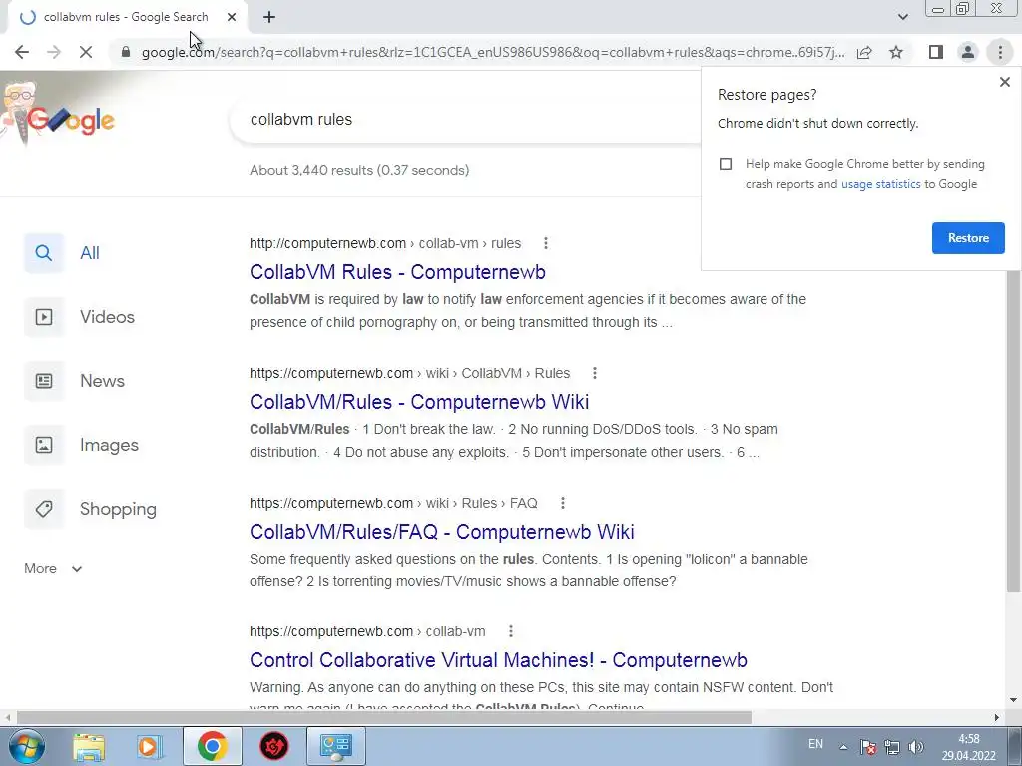Stop loading the page
The width and height of the screenshot is (1022, 766).
(86, 52)
